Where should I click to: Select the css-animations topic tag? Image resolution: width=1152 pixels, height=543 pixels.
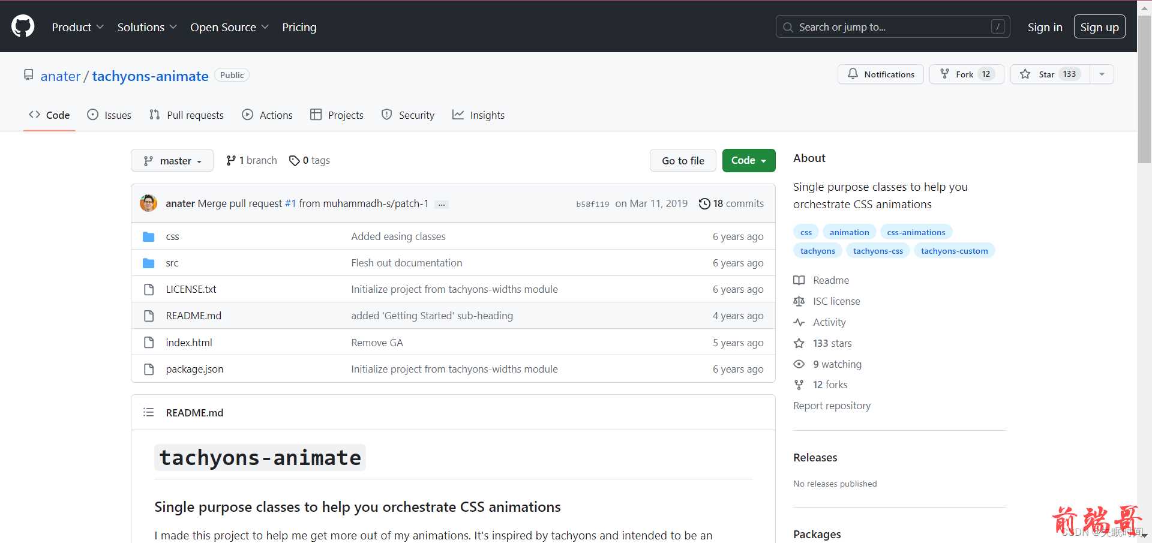[x=916, y=232]
